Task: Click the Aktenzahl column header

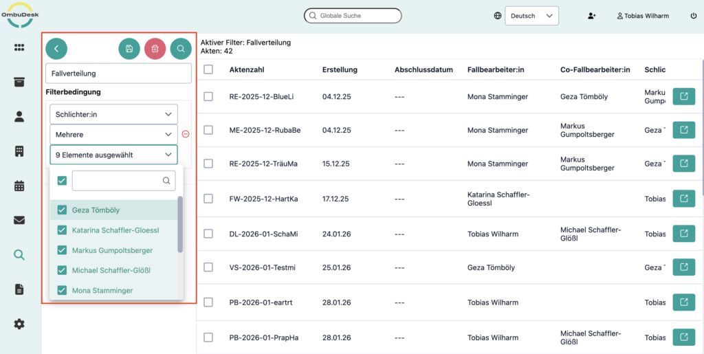Action: tap(247, 70)
